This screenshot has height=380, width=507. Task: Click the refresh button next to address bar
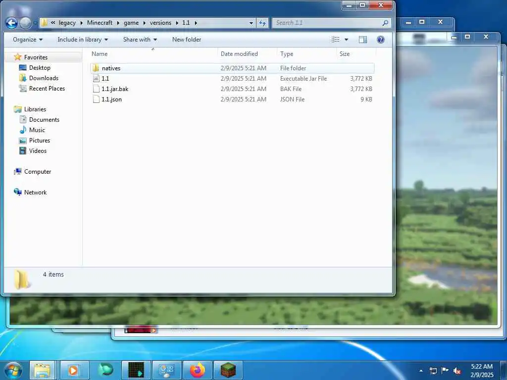coord(262,23)
